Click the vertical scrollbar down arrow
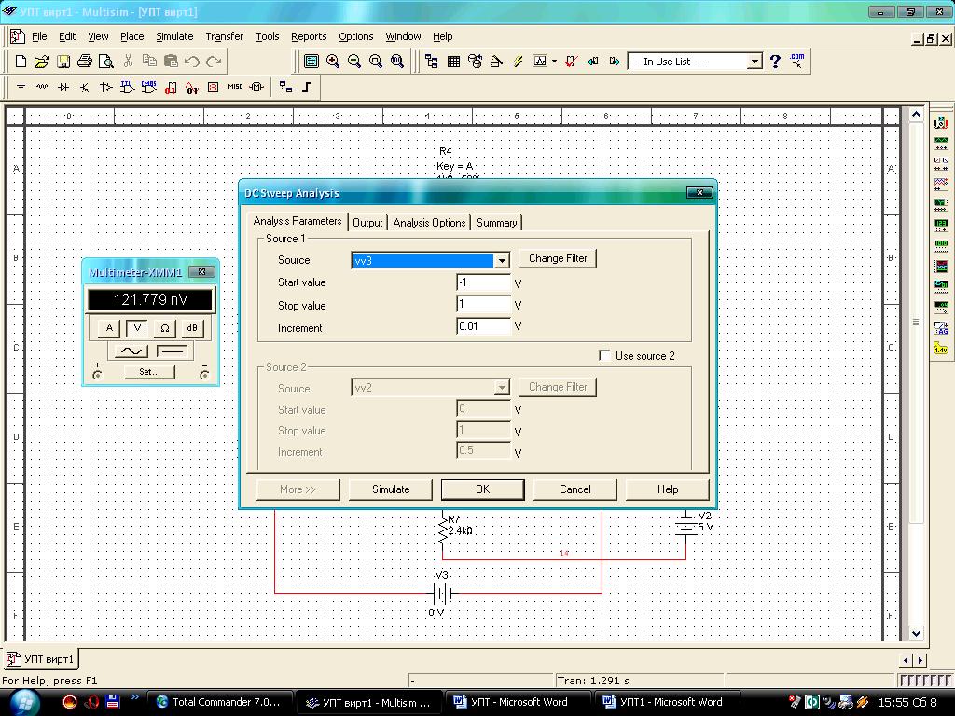The width and height of the screenshot is (955, 716). [x=916, y=633]
